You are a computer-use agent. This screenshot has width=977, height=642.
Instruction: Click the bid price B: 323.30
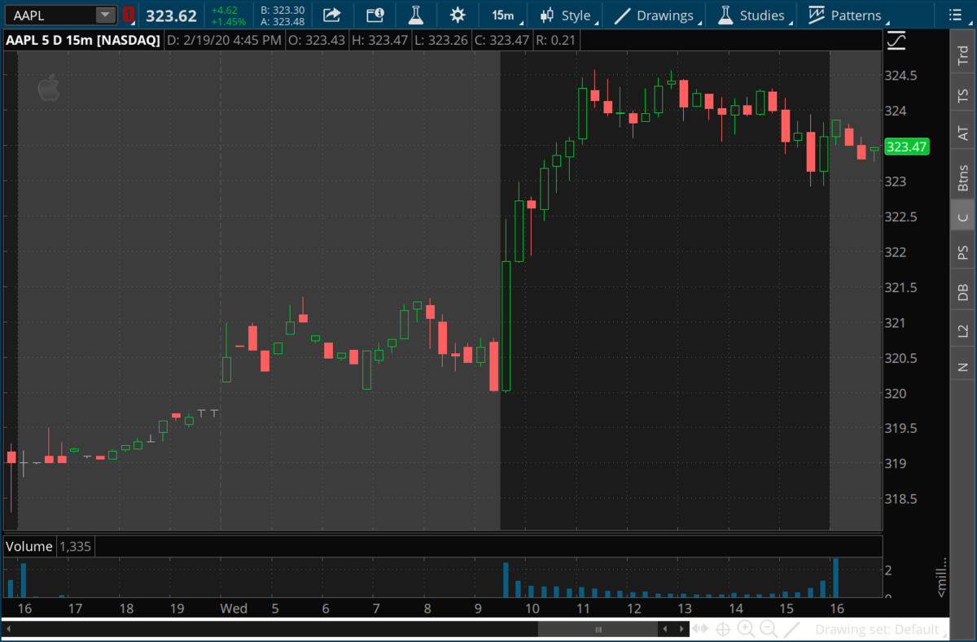pos(283,10)
